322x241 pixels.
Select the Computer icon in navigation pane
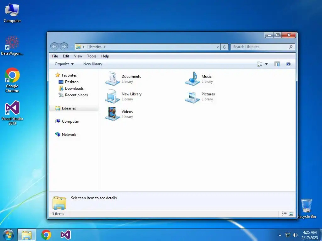point(58,121)
